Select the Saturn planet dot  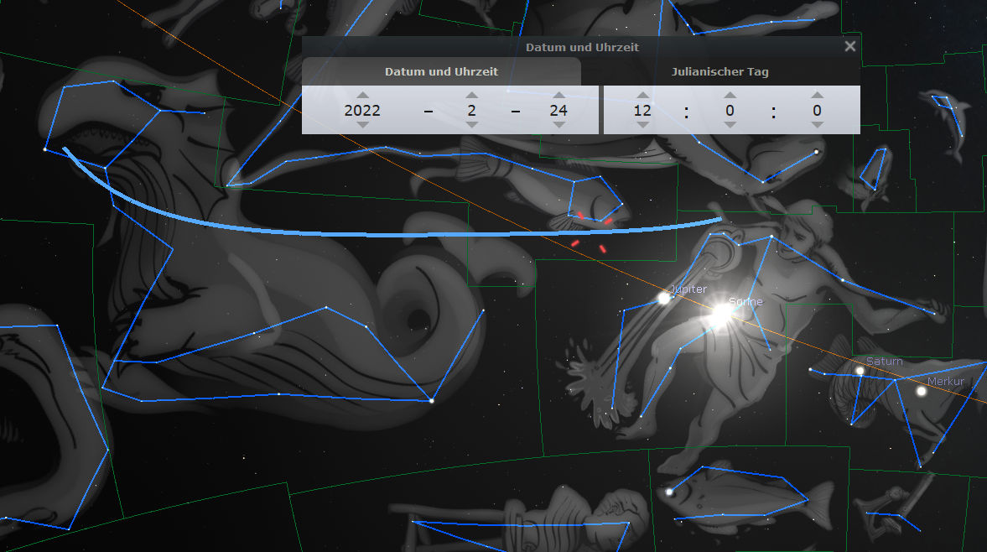[860, 372]
